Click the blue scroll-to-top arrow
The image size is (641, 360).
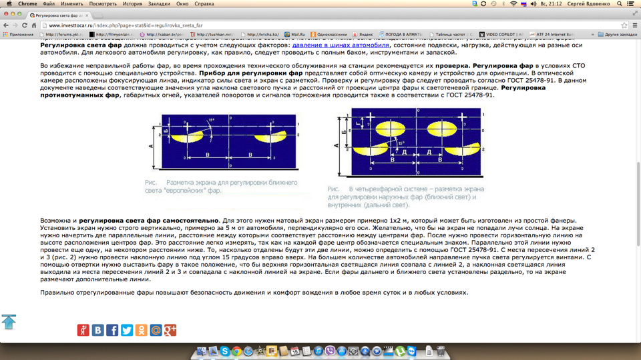(x=9, y=322)
